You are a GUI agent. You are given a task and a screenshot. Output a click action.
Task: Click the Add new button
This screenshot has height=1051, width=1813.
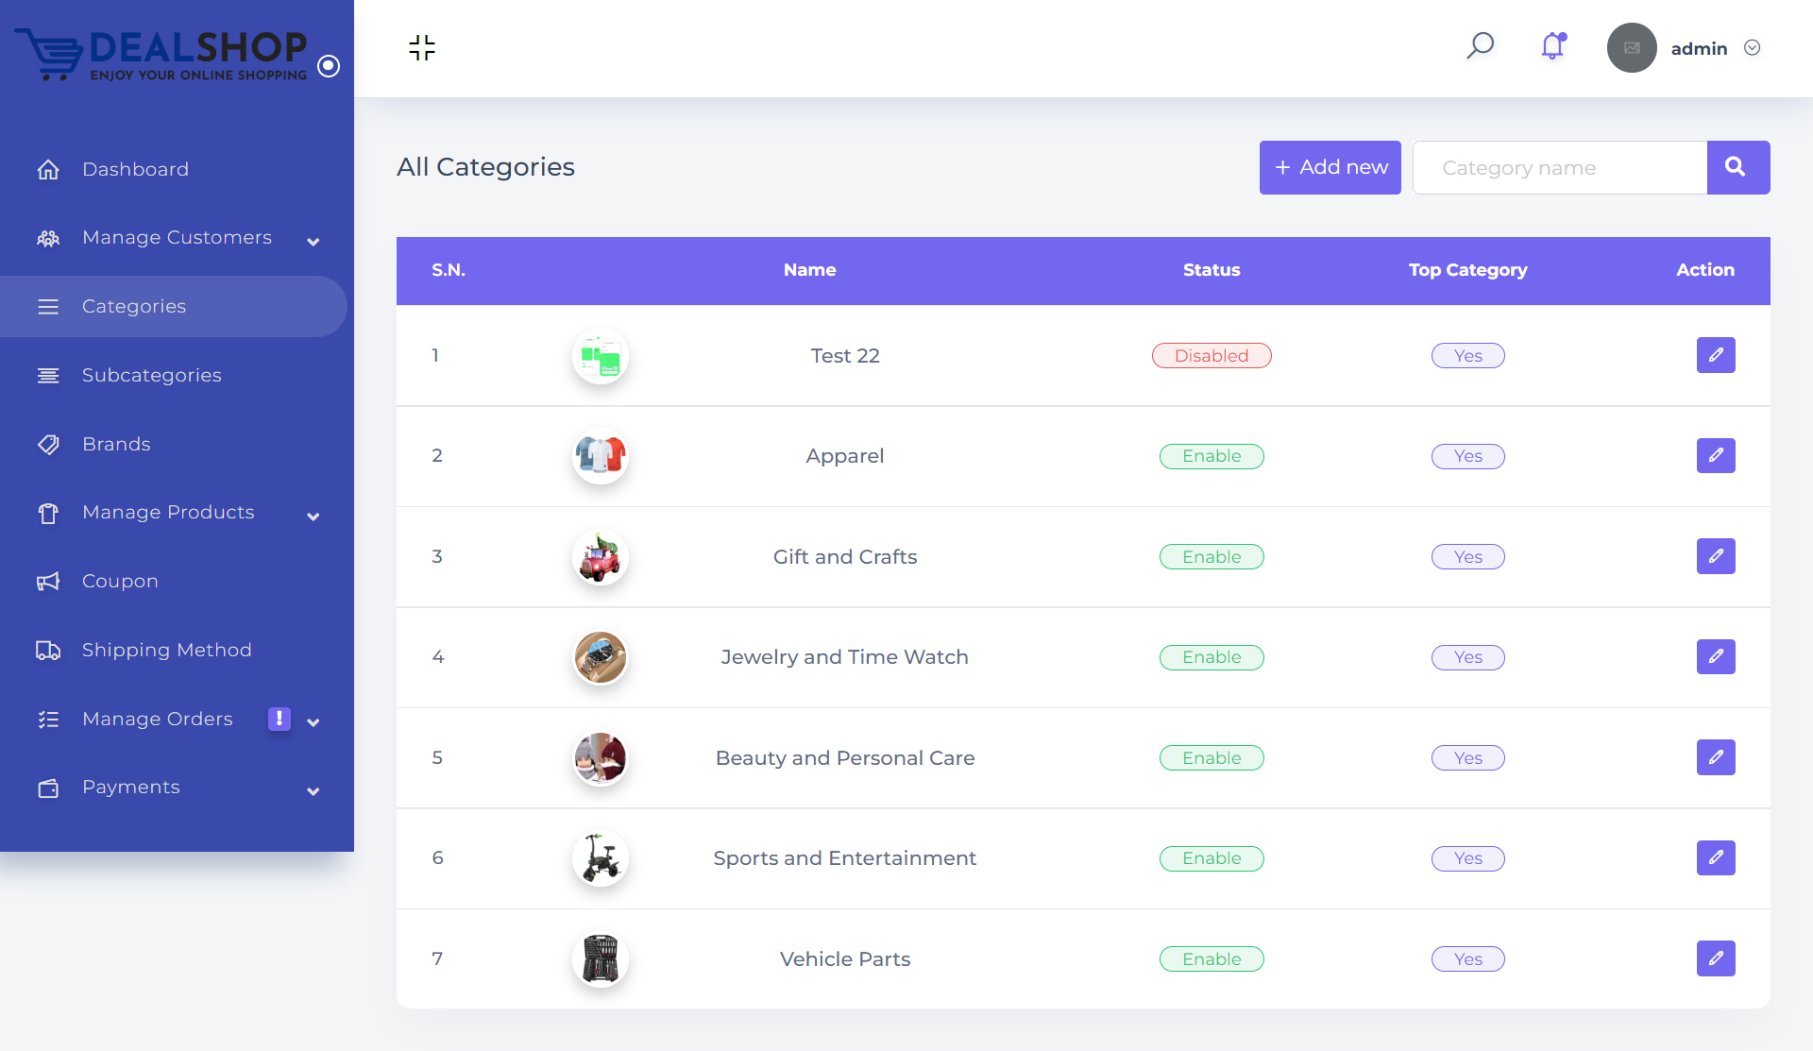pos(1330,167)
